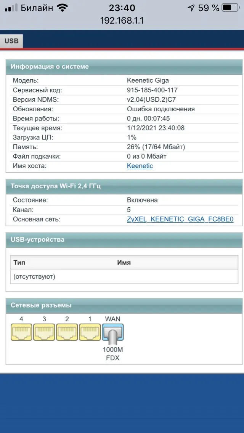
Task: Select the Сервисный код: label
Action: coord(37,90)
